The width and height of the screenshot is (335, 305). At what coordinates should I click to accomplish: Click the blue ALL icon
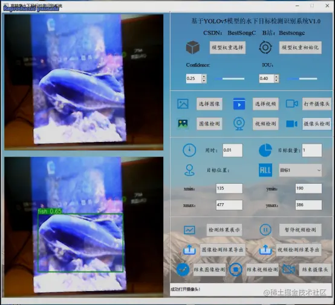coord(265,170)
